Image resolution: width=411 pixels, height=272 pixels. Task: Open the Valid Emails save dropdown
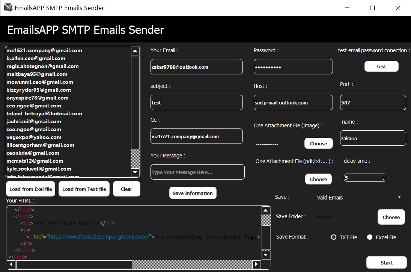399,197
